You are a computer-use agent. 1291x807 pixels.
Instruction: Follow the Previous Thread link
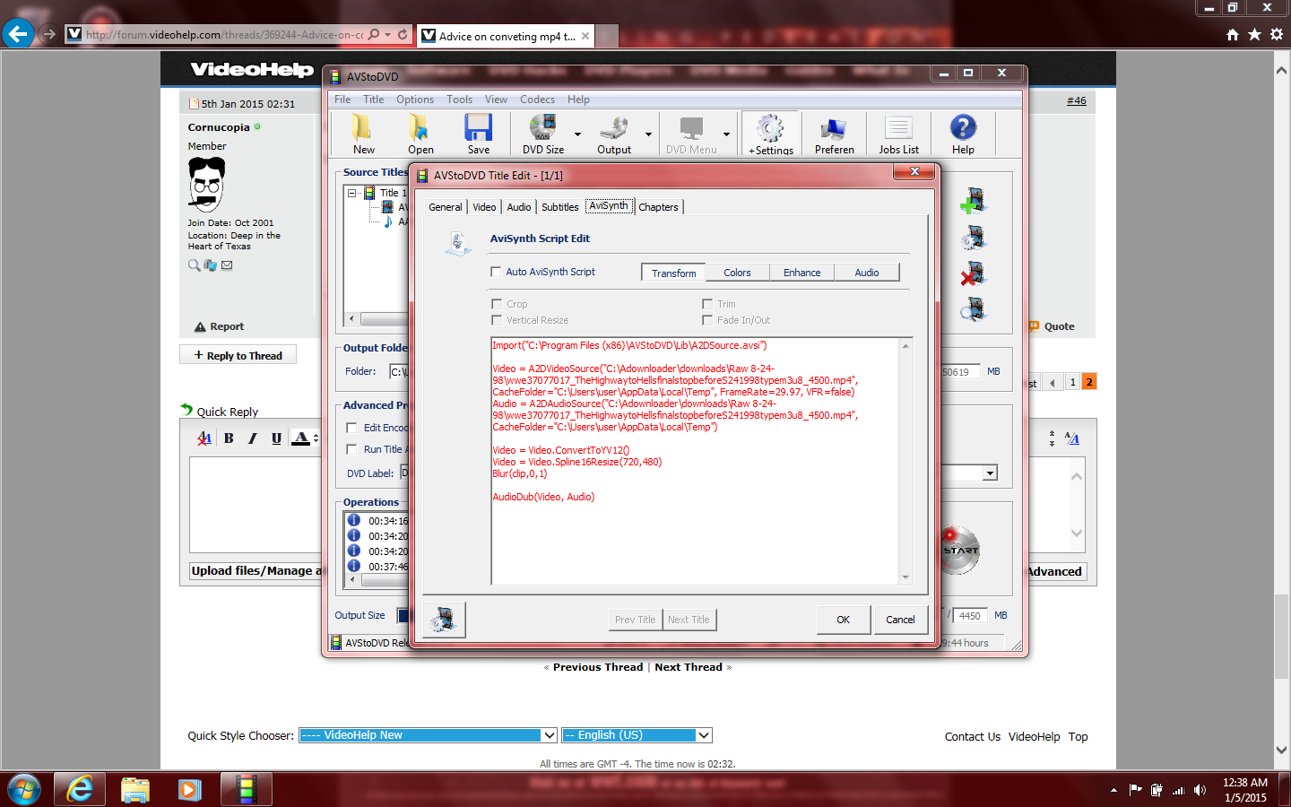click(x=597, y=667)
